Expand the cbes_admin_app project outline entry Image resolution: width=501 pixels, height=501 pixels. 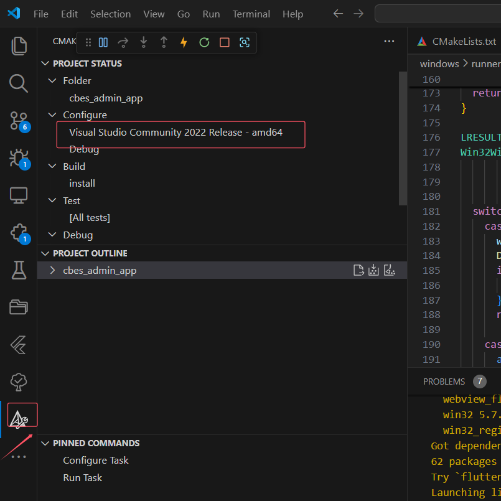(52, 270)
